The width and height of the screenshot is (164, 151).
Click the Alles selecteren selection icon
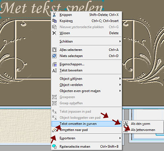coord(54,50)
